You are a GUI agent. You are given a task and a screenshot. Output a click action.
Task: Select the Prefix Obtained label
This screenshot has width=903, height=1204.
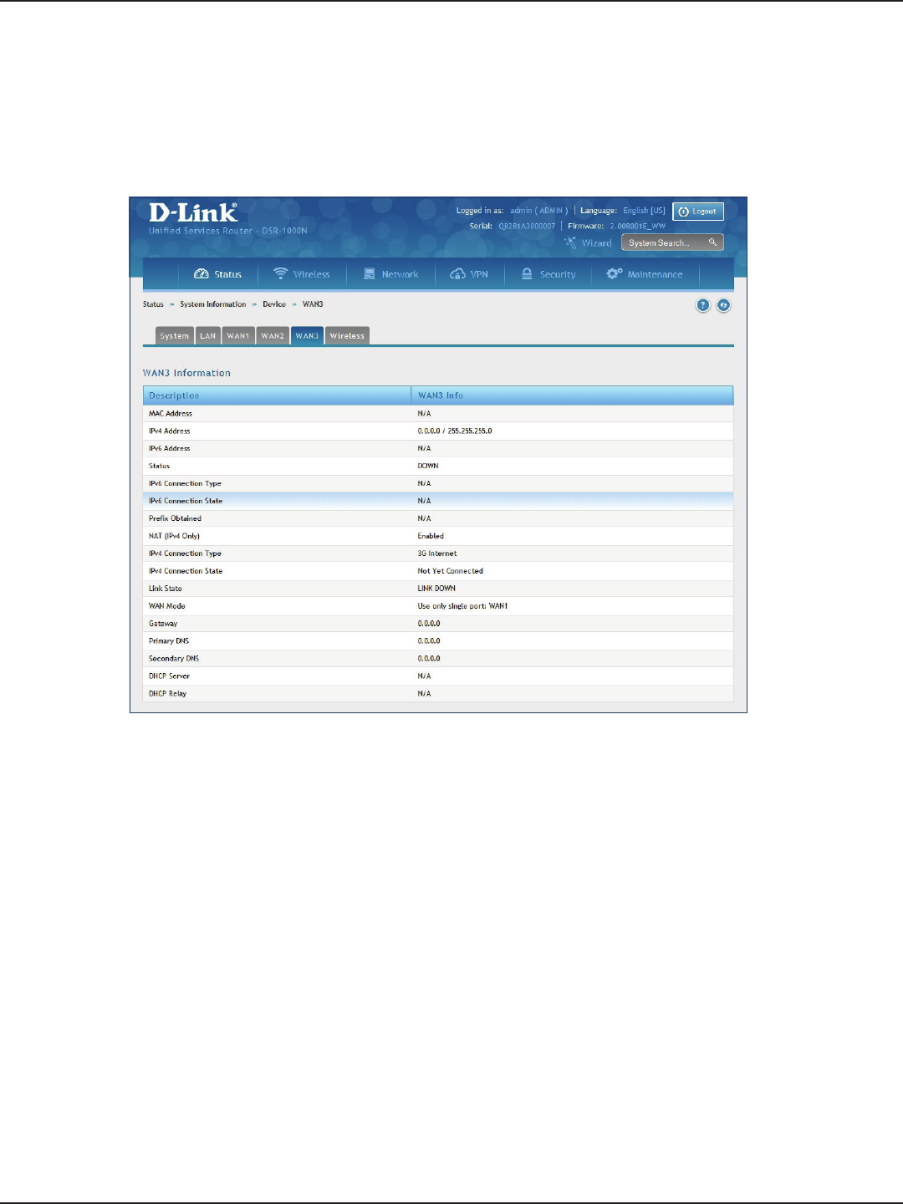(175, 518)
